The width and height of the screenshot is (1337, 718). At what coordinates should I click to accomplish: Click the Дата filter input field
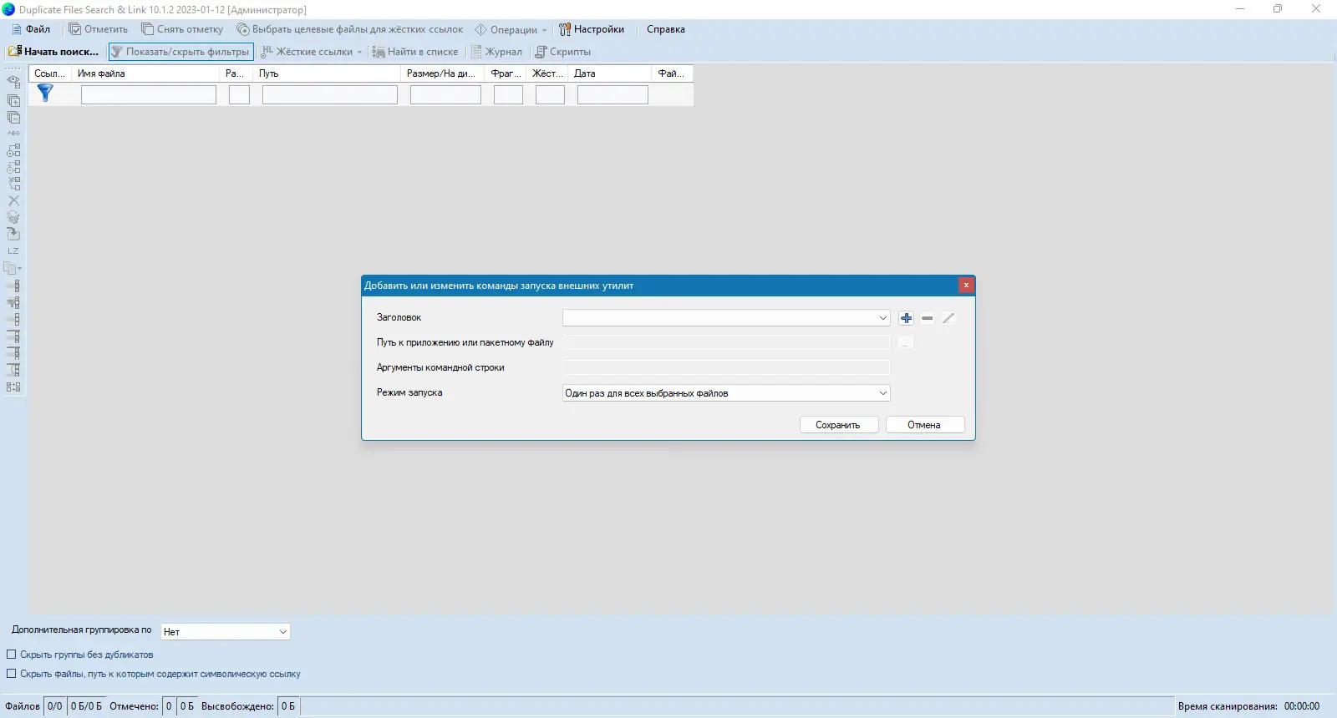[613, 95]
